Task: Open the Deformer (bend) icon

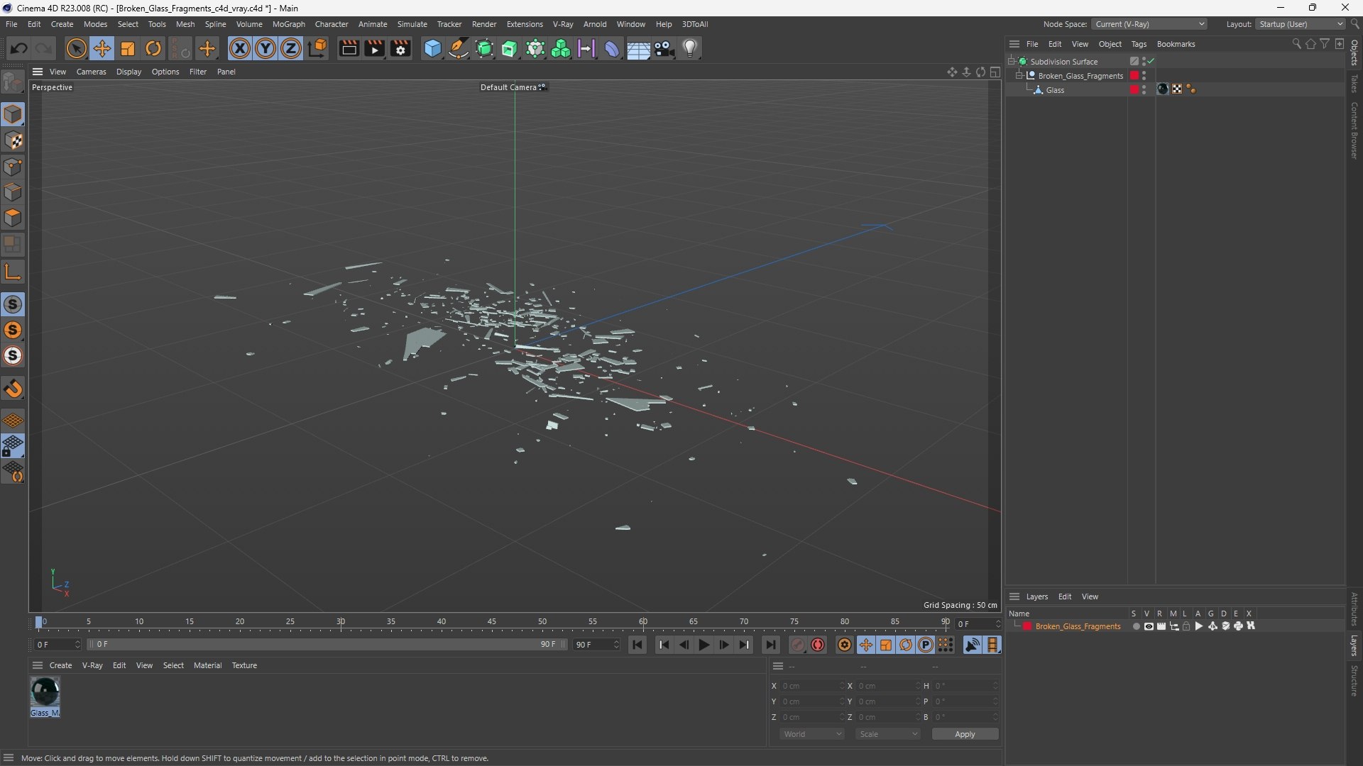Action: pos(612,48)
